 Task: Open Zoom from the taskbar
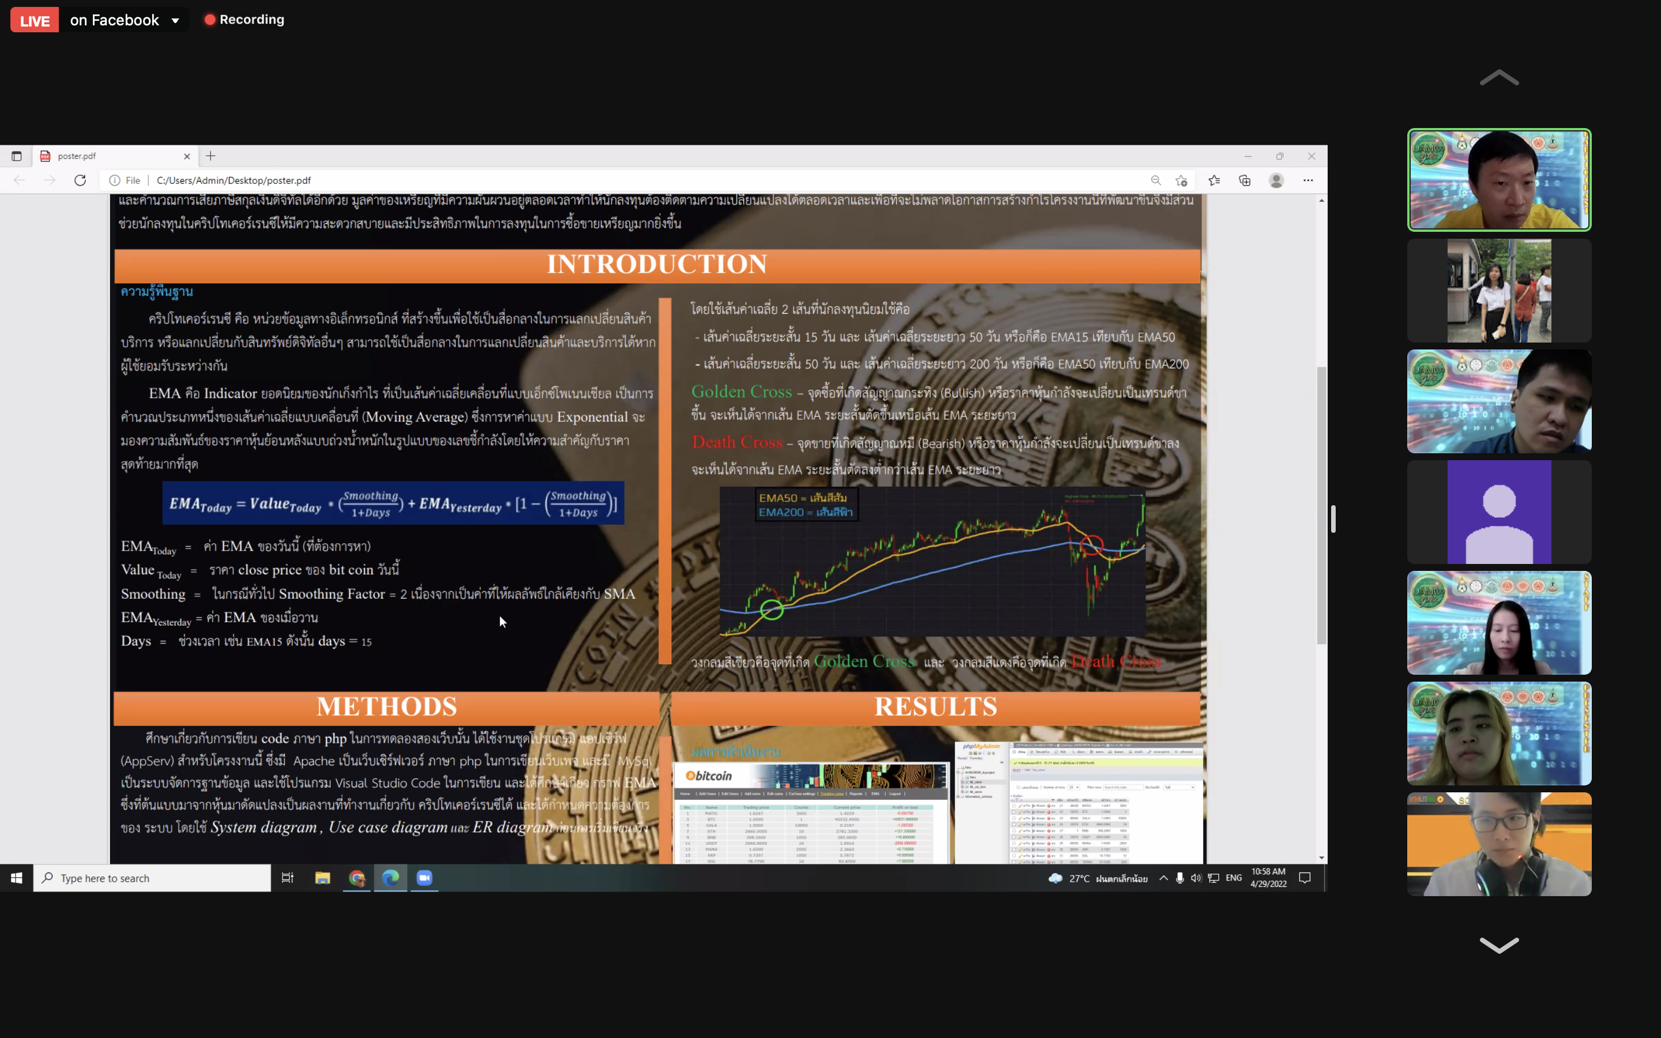point(425,878)
